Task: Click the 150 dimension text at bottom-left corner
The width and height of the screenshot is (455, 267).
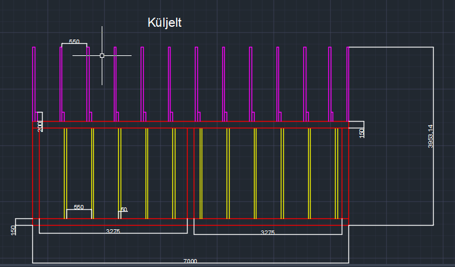Action: pos(13,230)
